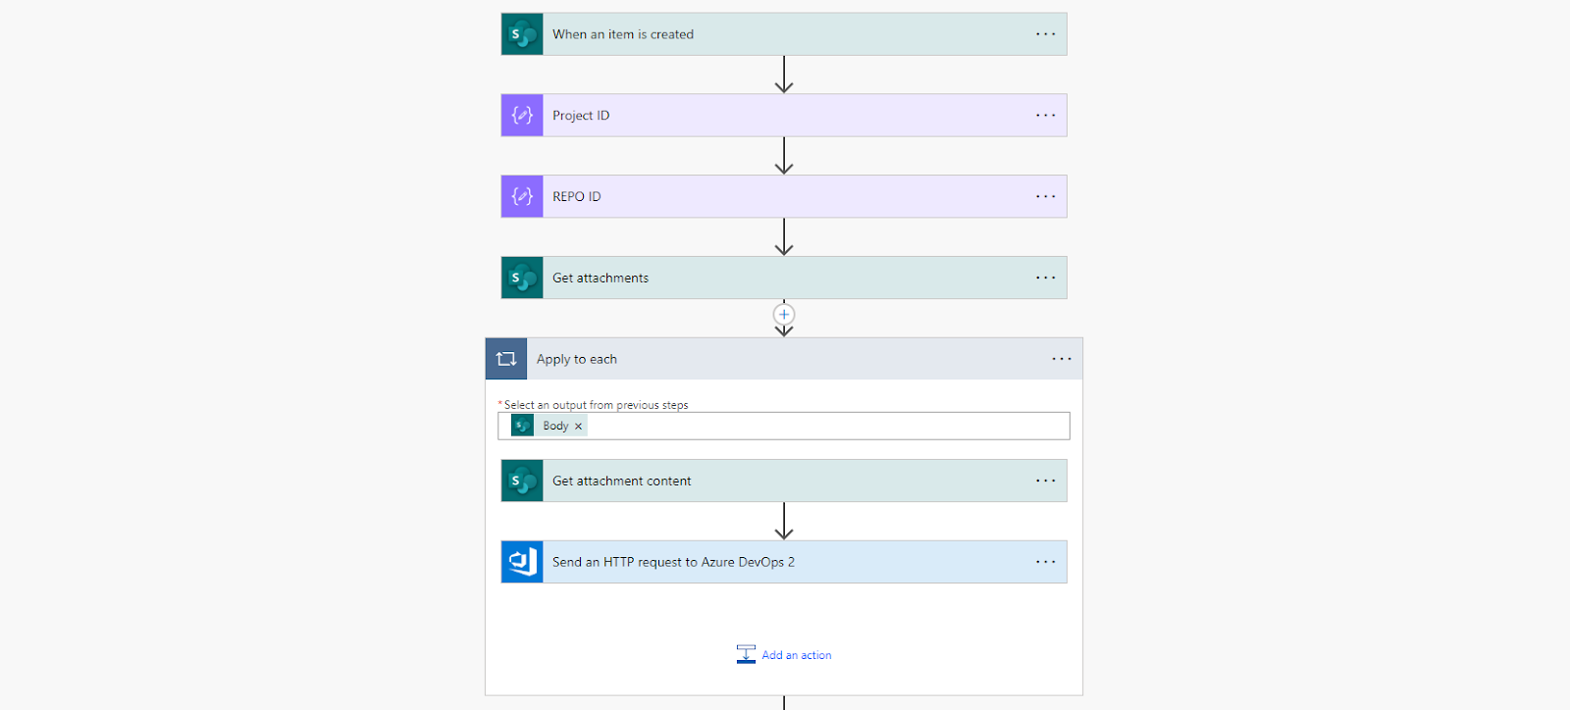The height and width of the screenshot is (710, 1570).
Task: Open ellipsis menu for Project ID step
Action: [1046, 116]
